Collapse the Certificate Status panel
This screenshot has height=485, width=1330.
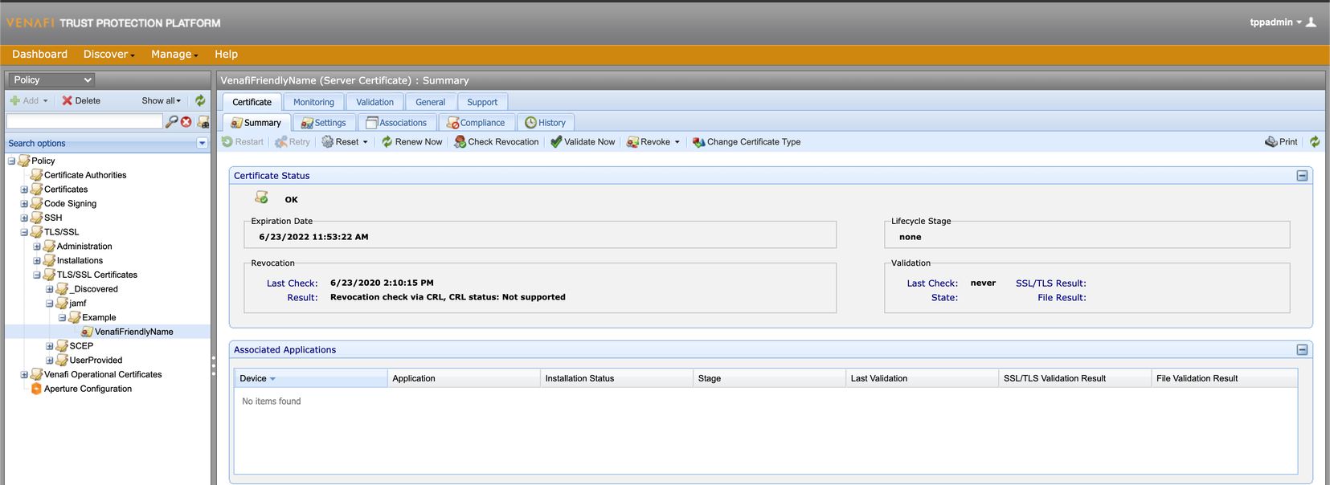(x=1302, y=176)
